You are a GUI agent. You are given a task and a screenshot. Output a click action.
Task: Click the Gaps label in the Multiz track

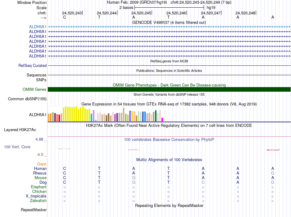pyautogui.click(x=42, y=164)
